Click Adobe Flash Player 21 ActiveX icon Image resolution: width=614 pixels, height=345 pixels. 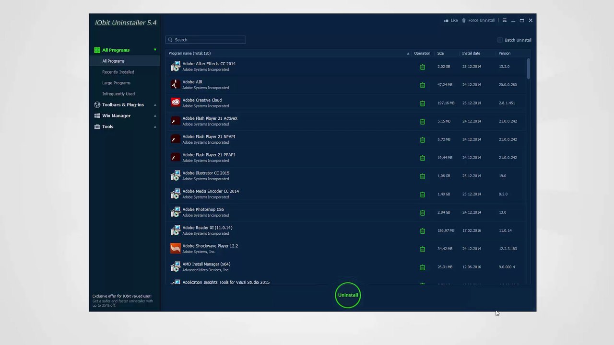coord(176,121)
